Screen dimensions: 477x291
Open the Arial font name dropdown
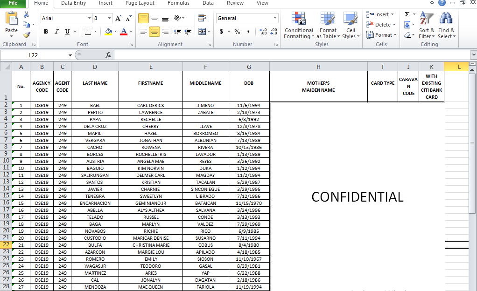pyautogui.click(x=89, y=18)
